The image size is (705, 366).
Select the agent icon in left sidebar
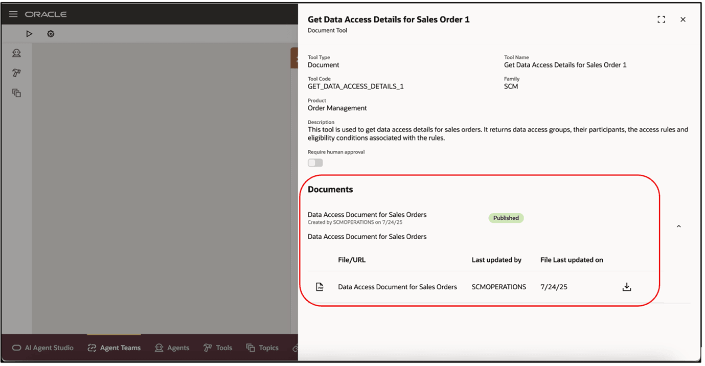(x=17, y=53)
